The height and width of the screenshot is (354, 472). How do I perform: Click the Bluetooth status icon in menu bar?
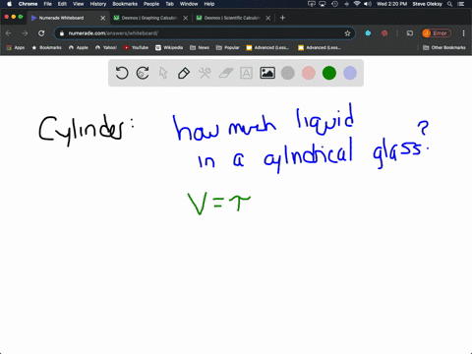(x=346, y=4)
